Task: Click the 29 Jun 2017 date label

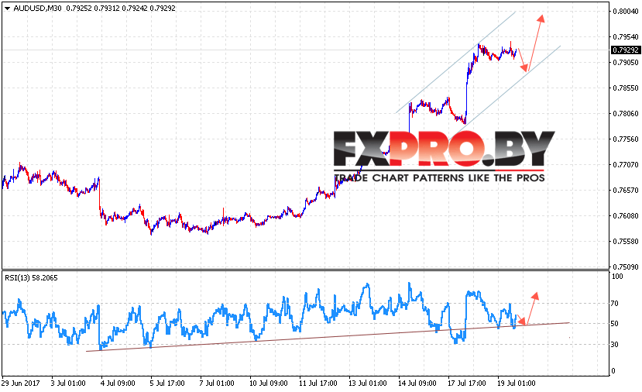Action: tap(21, 383)
